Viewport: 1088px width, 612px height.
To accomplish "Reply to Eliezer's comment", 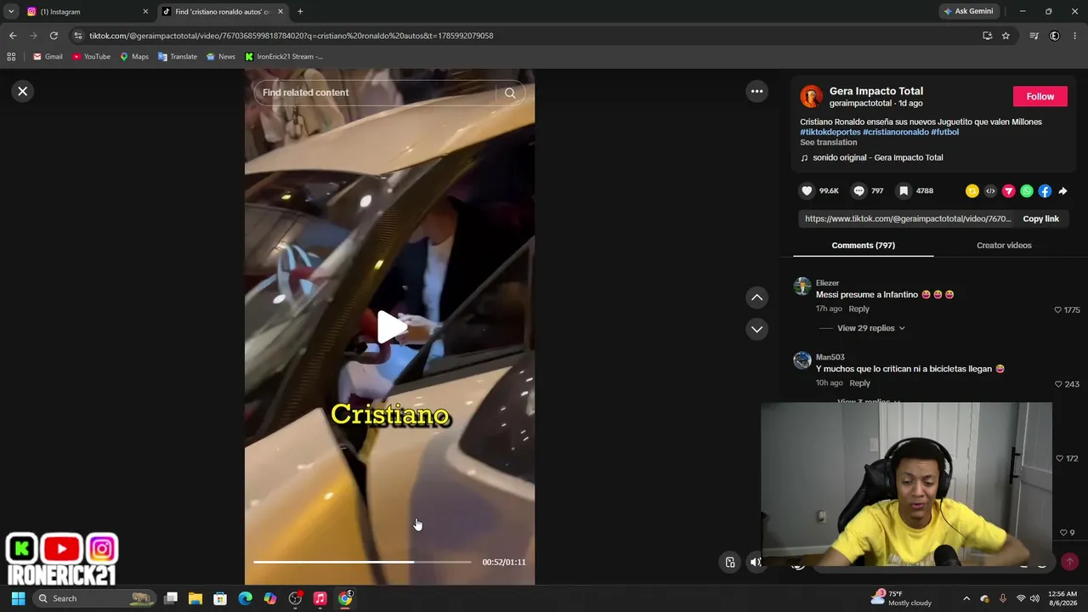I will (858, 309).
